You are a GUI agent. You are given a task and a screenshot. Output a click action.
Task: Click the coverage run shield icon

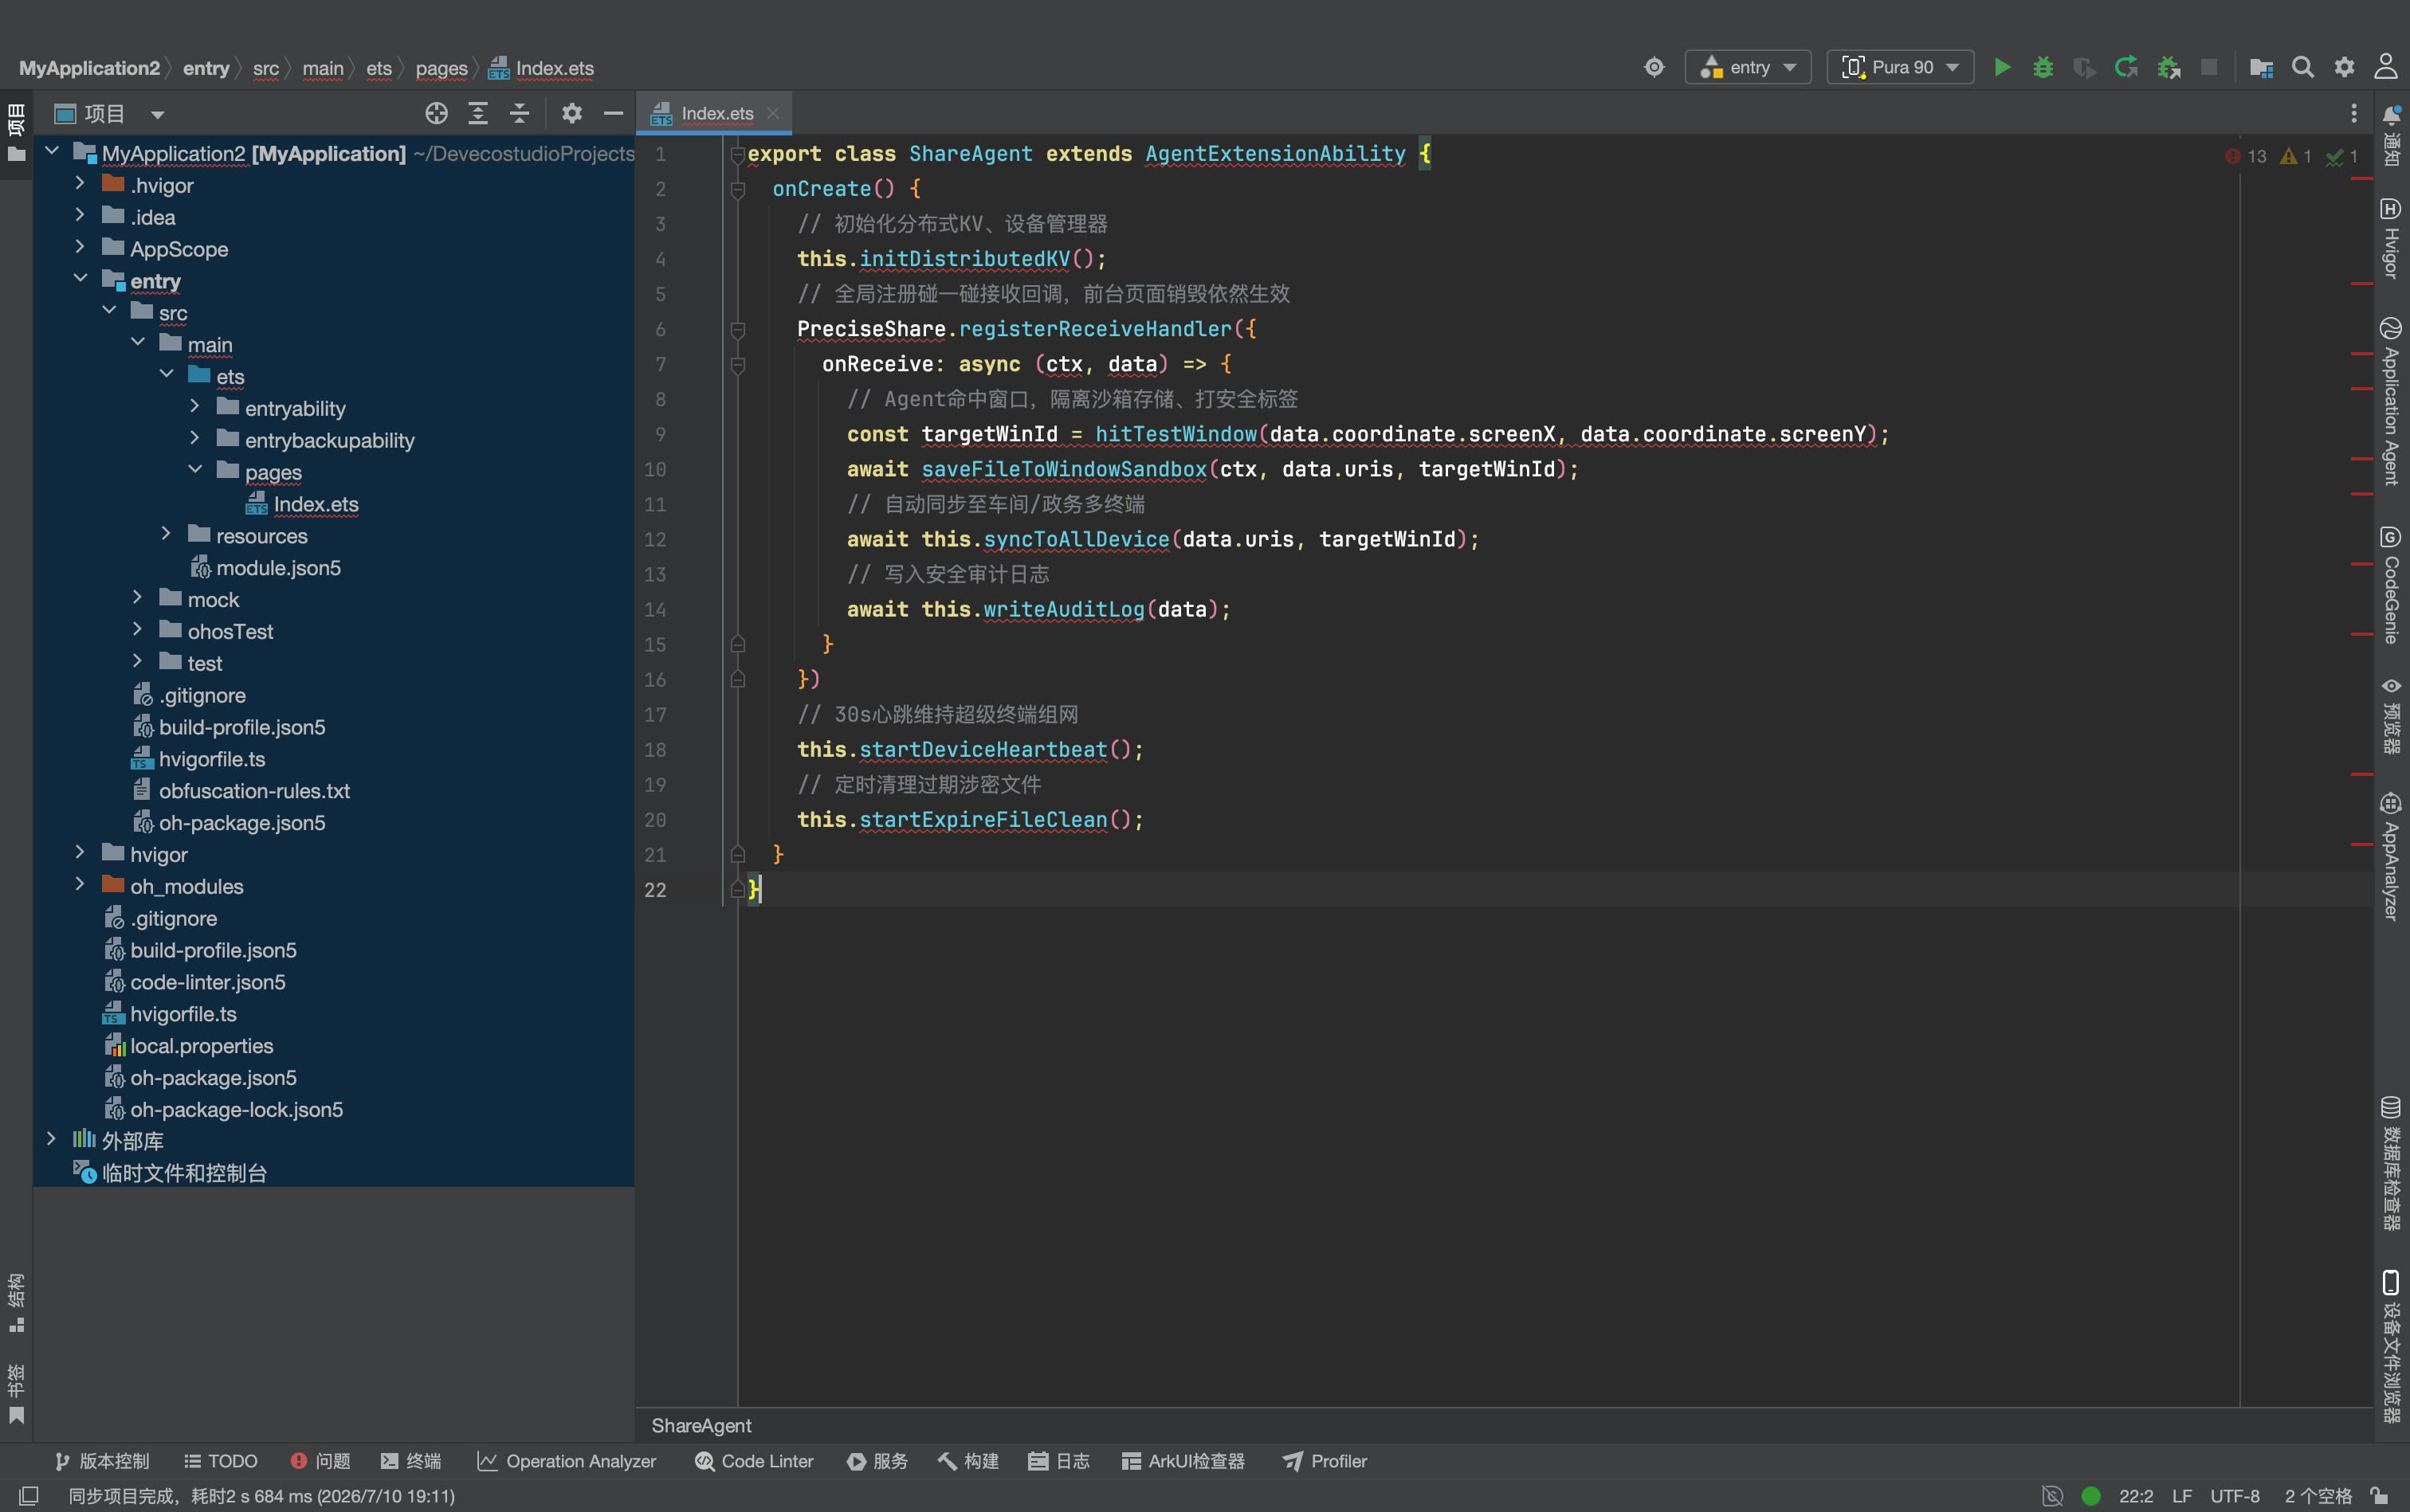point(2084,67)
